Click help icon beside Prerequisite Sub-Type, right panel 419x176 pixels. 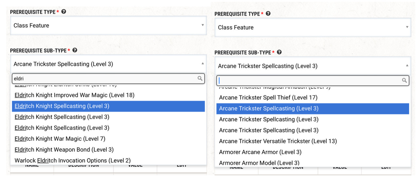(x=279, y=52)
